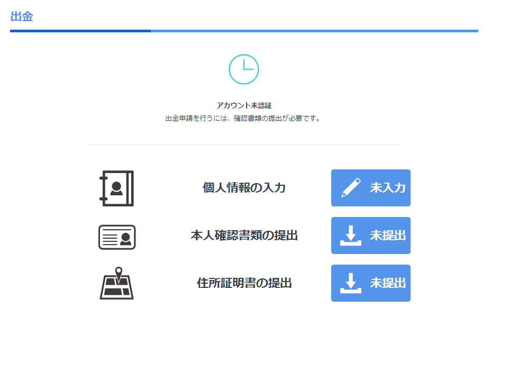Image resolution: width=509 pixels, height=389 pixels.
Task: Click the clock icon for account pending status
Action: (x=244, y=69)
